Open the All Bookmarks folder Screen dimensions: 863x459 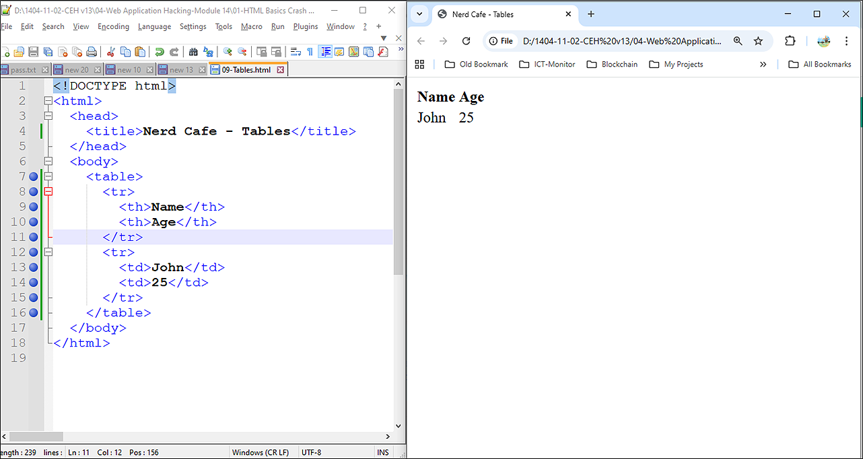pyautogui.click(x=819, y=65)
